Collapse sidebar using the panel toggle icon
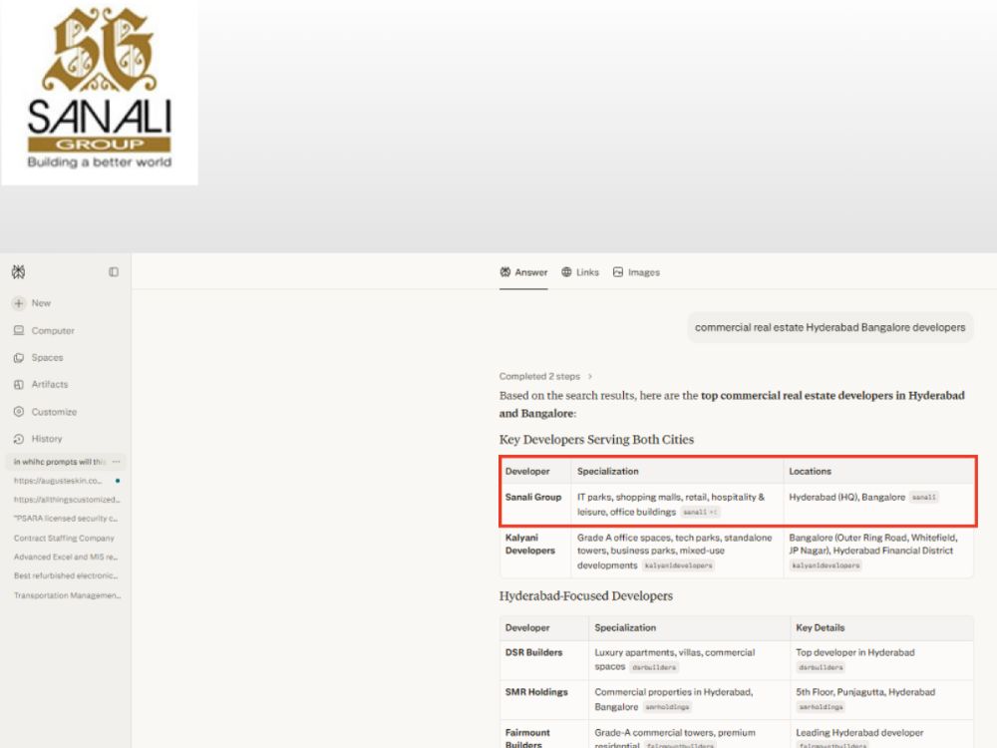The image size is (997, 748). pos(114,272)
